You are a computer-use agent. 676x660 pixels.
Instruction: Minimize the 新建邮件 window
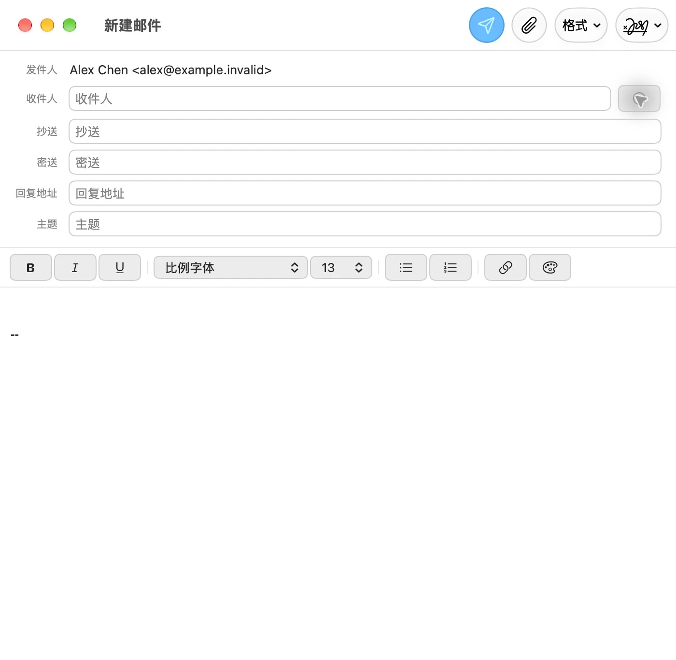pos(47,25)
